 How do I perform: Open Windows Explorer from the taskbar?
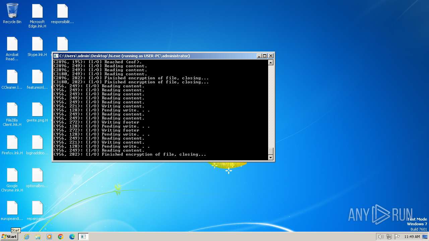[38, 237]
